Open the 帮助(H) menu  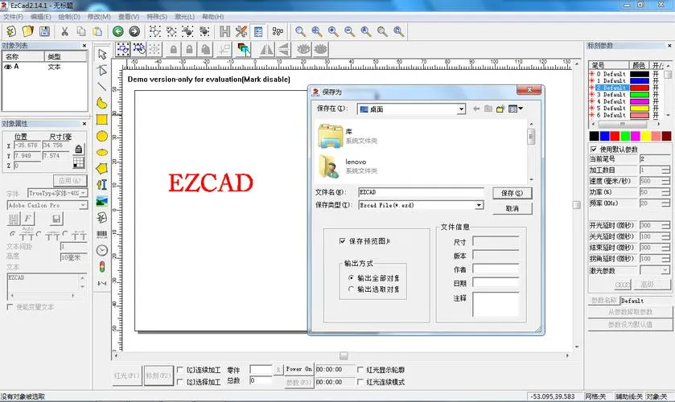[212, 17]
